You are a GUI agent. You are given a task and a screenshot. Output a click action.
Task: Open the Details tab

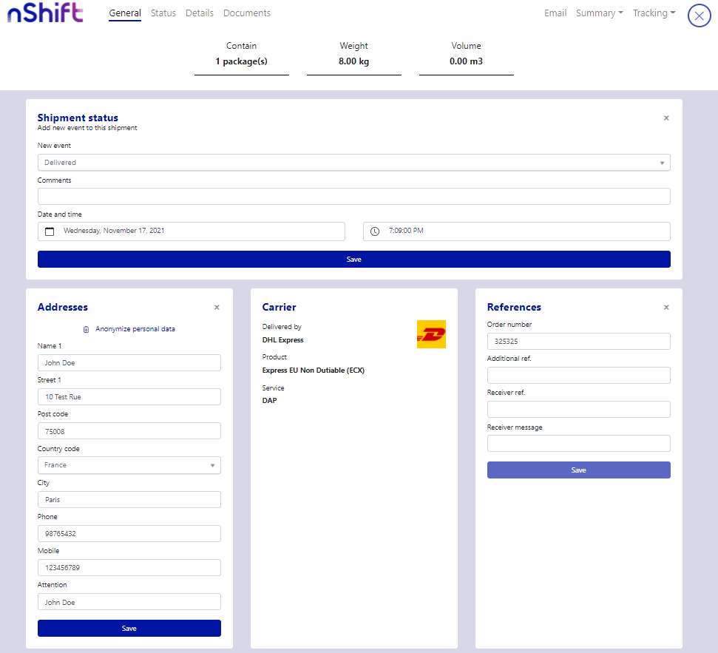click(200, 13)
